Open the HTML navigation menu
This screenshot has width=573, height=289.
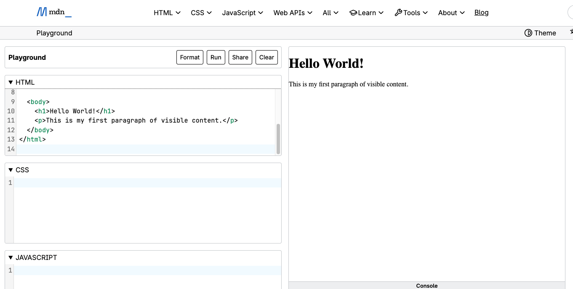[167, 13]
